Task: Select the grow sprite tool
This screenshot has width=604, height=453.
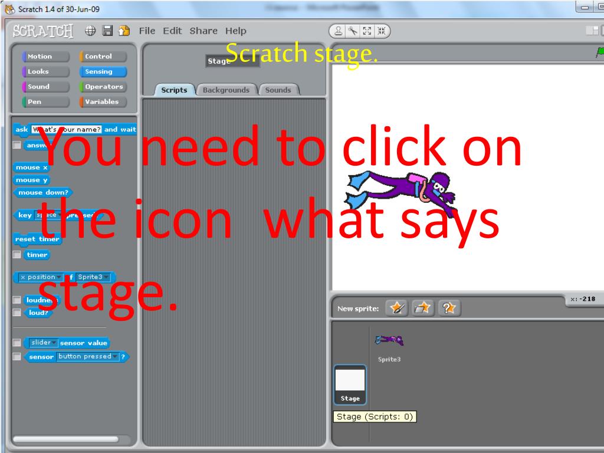Action: [x=367, y=31]
